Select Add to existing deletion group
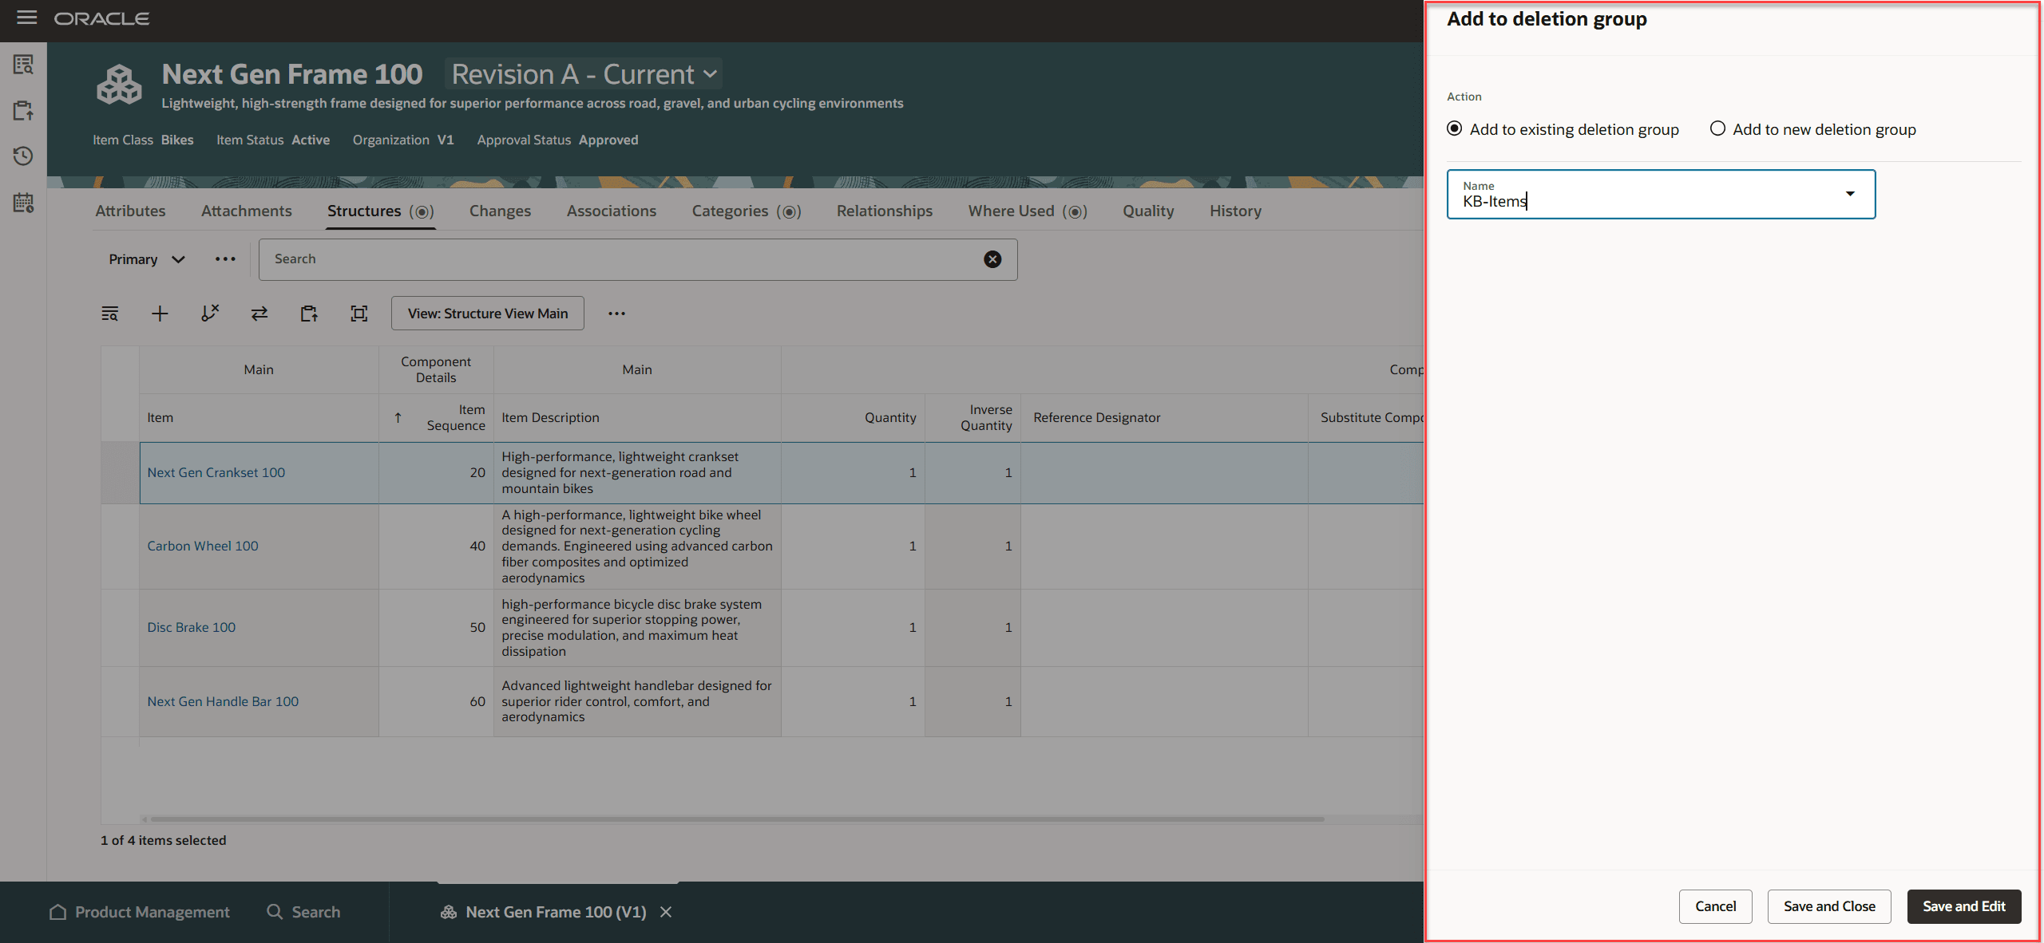 1455,128
